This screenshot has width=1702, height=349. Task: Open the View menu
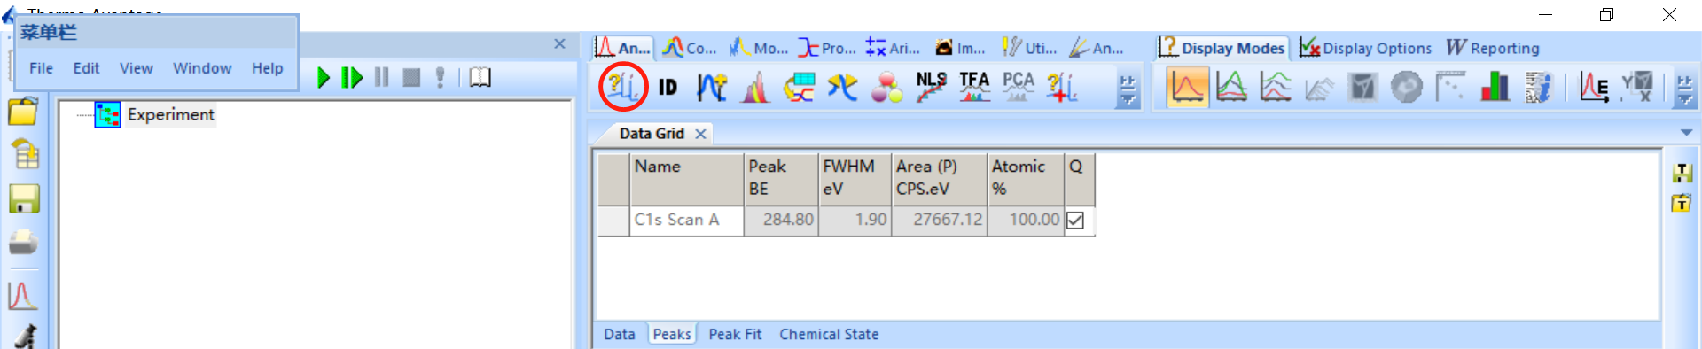click(137, 68)
